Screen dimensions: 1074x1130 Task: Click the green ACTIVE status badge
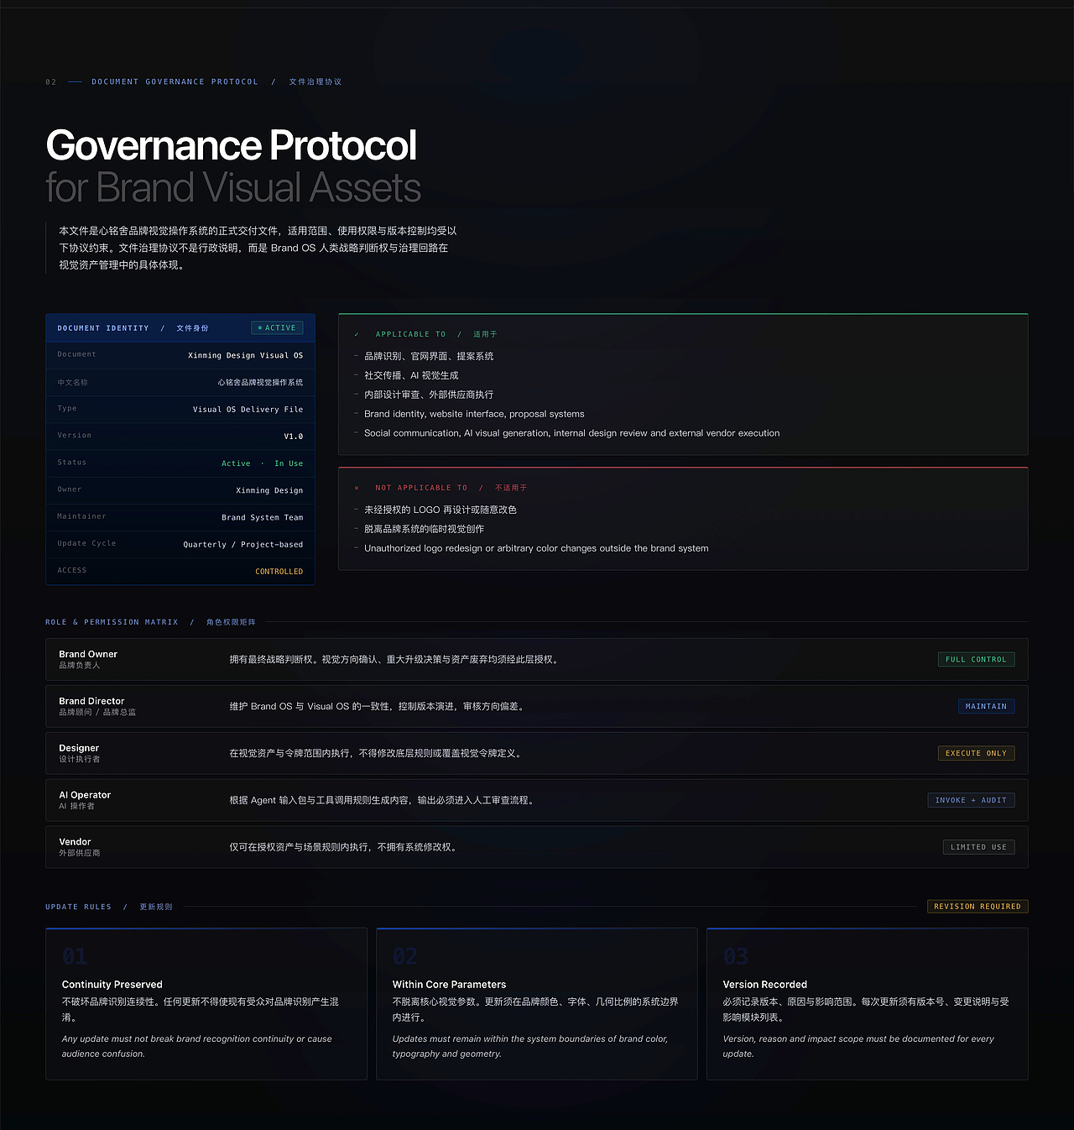[x=277, y=328]
